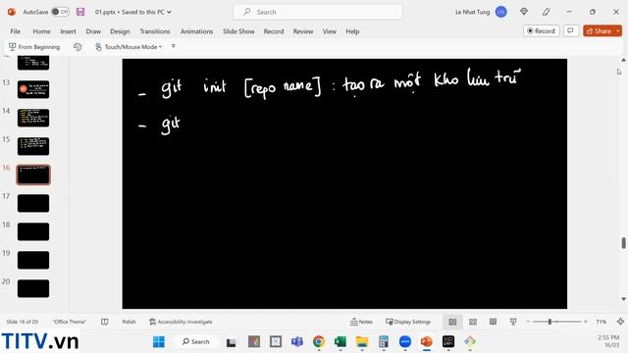Click 'Slide 16 of 20' status text
Screen dimensions: 628x353
pos(23,322)
